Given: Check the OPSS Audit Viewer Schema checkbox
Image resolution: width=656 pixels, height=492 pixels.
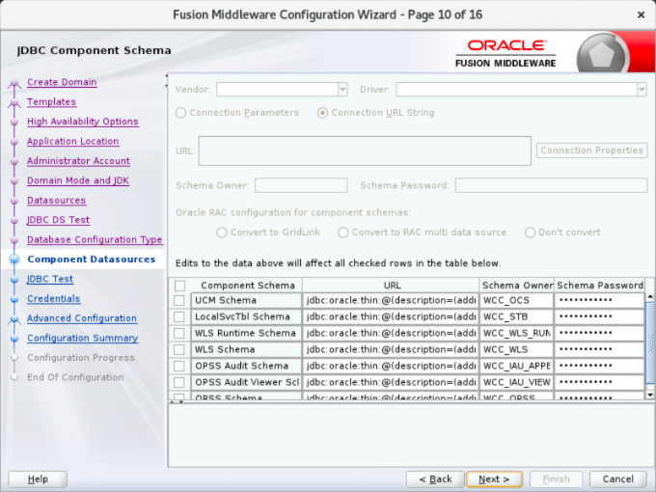Looking at the screenshot, I should click(x=179, y=382).
